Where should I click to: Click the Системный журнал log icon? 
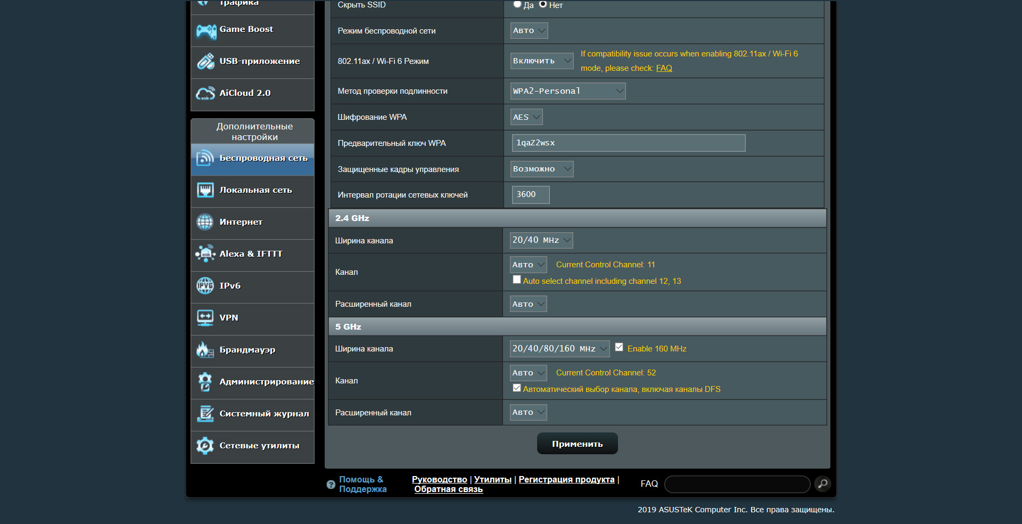click(205, 414)
